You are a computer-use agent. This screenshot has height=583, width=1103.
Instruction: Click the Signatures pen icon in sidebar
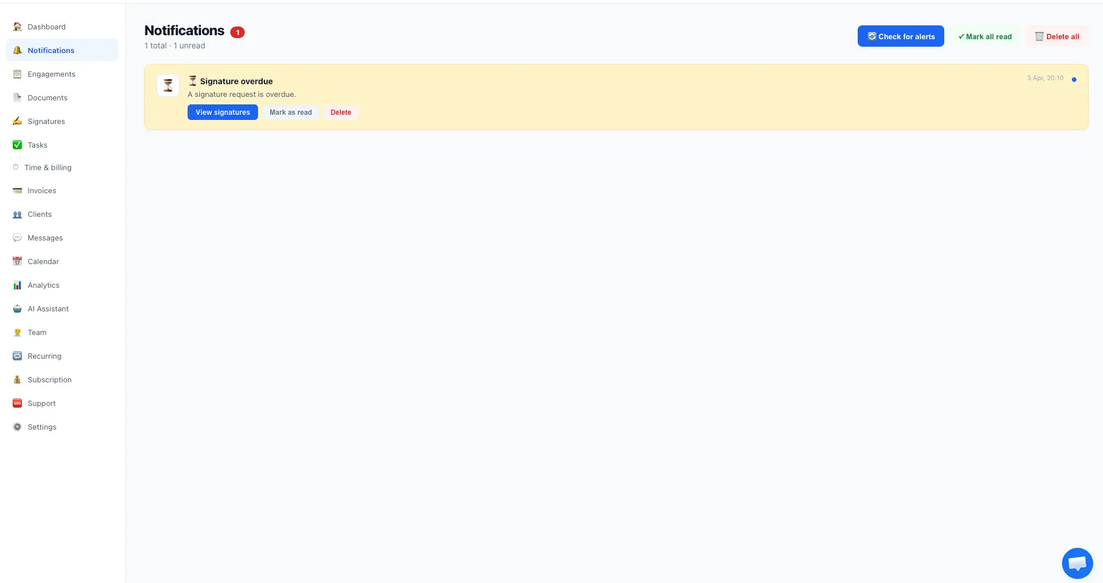coord(17,121)
